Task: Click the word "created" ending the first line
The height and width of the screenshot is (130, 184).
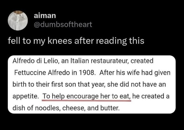Action: tap(142, 61)
